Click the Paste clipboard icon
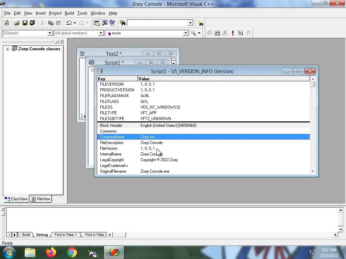The height and width of the screenshot is (259, 346). [58, 23]
